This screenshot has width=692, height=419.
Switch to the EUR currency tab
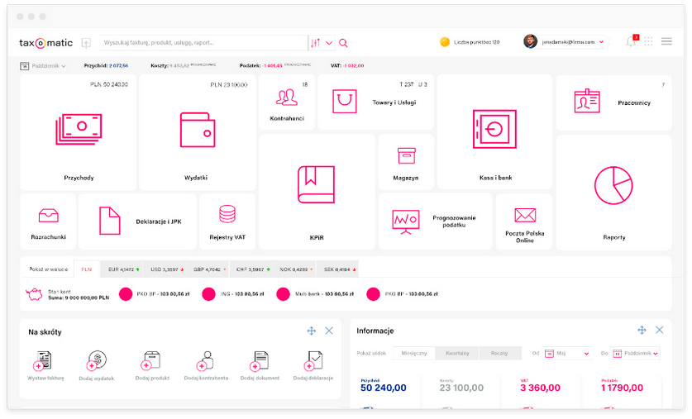point(121,269)
